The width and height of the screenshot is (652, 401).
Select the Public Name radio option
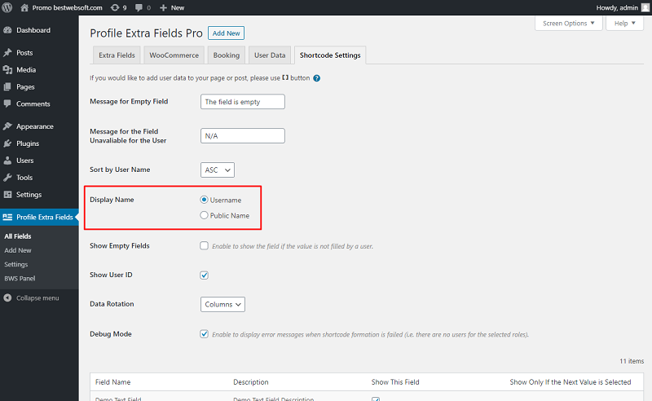(x=204, y=215)
